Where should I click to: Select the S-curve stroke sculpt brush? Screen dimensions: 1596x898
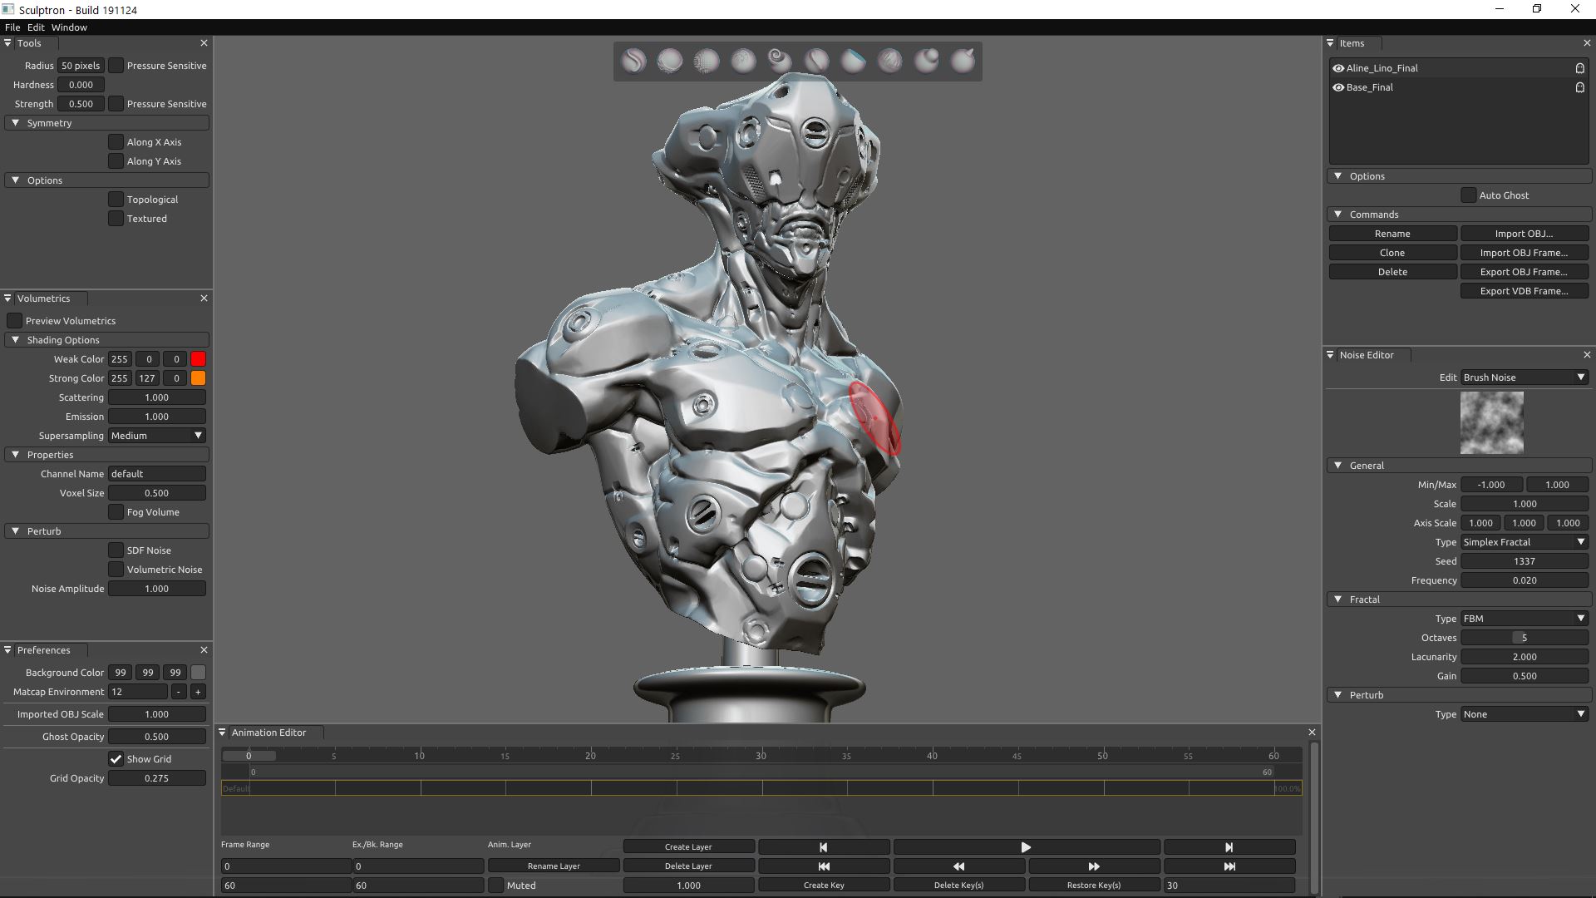[633, 61]
